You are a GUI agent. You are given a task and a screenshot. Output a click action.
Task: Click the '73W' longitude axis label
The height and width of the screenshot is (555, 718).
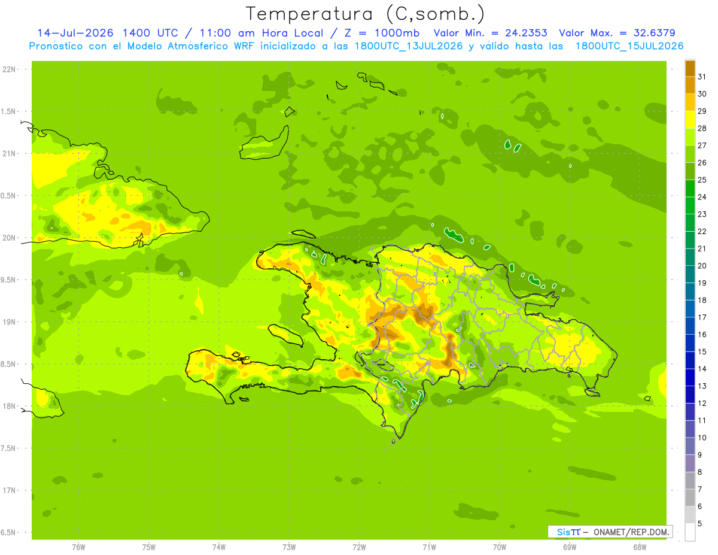[x=289, y=547]
